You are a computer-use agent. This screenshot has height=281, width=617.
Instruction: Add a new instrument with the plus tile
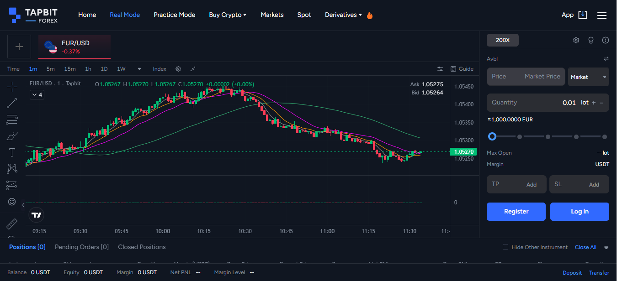(19, 47)
